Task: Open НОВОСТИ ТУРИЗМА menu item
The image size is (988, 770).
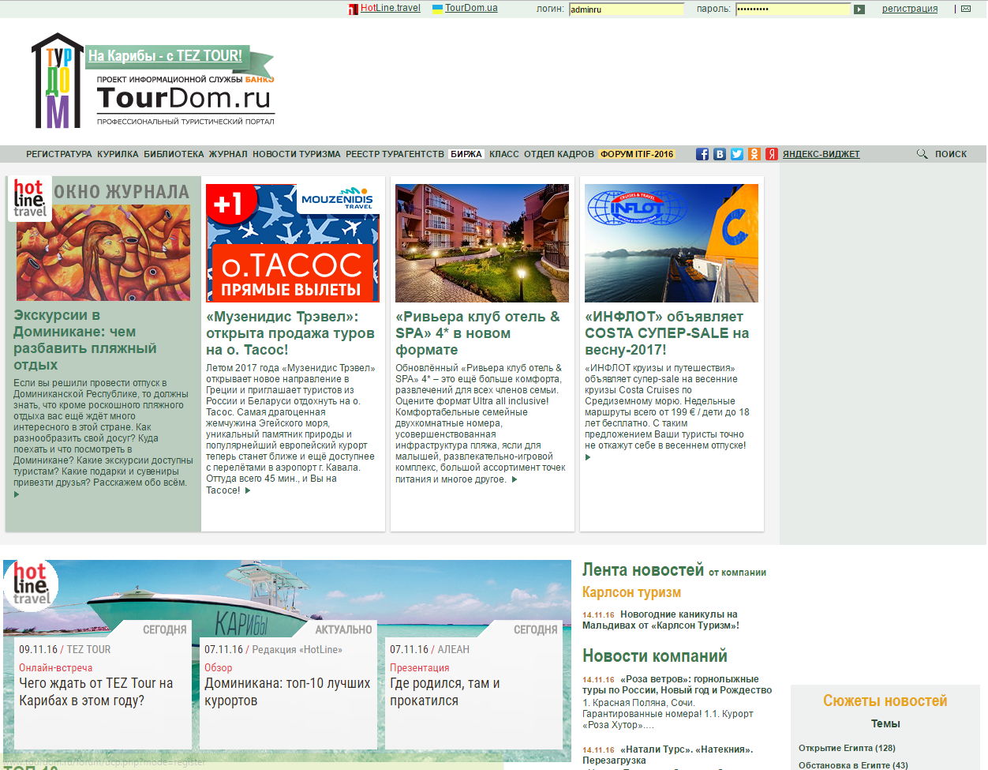Action: 297,154
